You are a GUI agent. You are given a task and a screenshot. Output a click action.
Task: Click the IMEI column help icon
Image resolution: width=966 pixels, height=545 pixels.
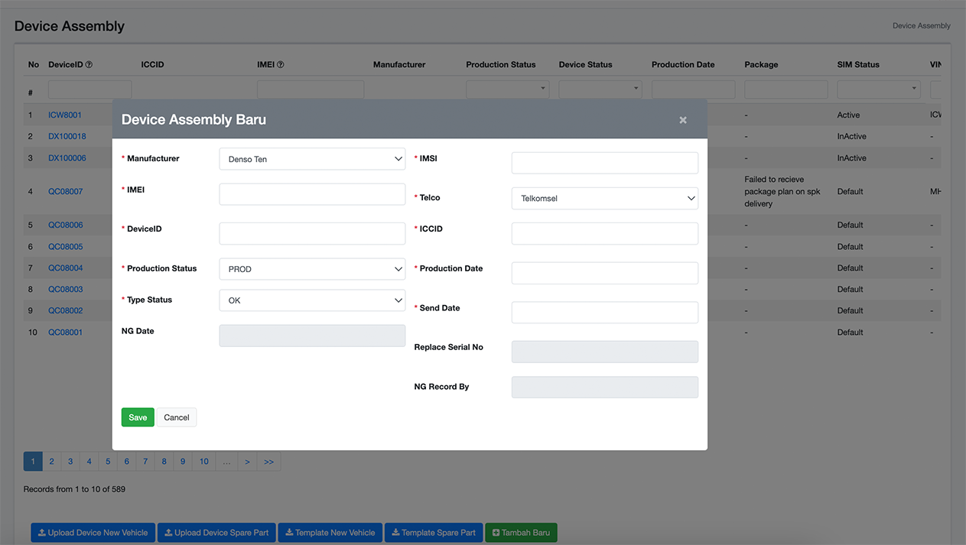(x=280, y=65)
